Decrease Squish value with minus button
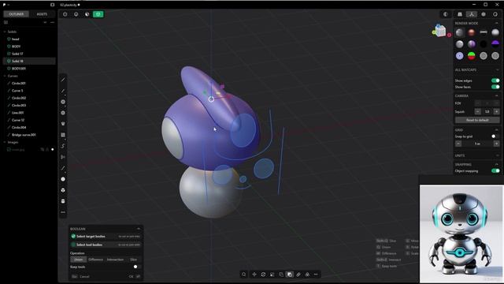Screen dimensions: 504x284 478,112
